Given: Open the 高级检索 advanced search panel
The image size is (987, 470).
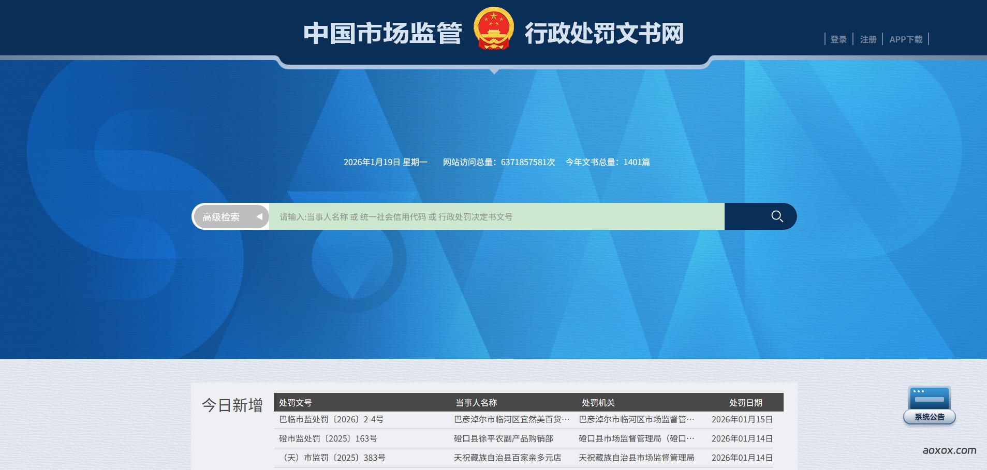Looking at the screenshot, I should (231, 217).
